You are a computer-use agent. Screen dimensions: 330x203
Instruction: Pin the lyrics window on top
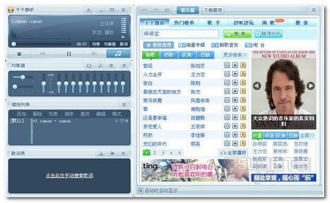pos(112,154)
